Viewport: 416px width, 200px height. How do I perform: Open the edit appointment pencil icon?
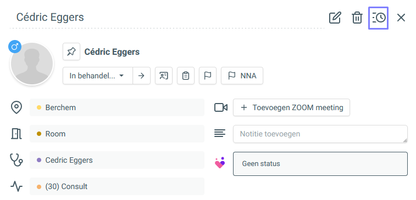pos(335,18)
